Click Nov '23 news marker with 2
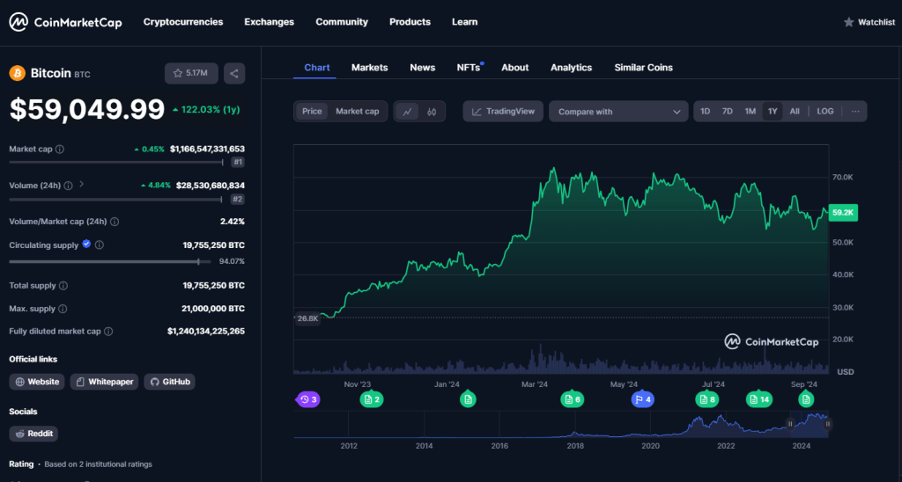The height and width of the screenshot is (482, 902). [x=372, y=399]
